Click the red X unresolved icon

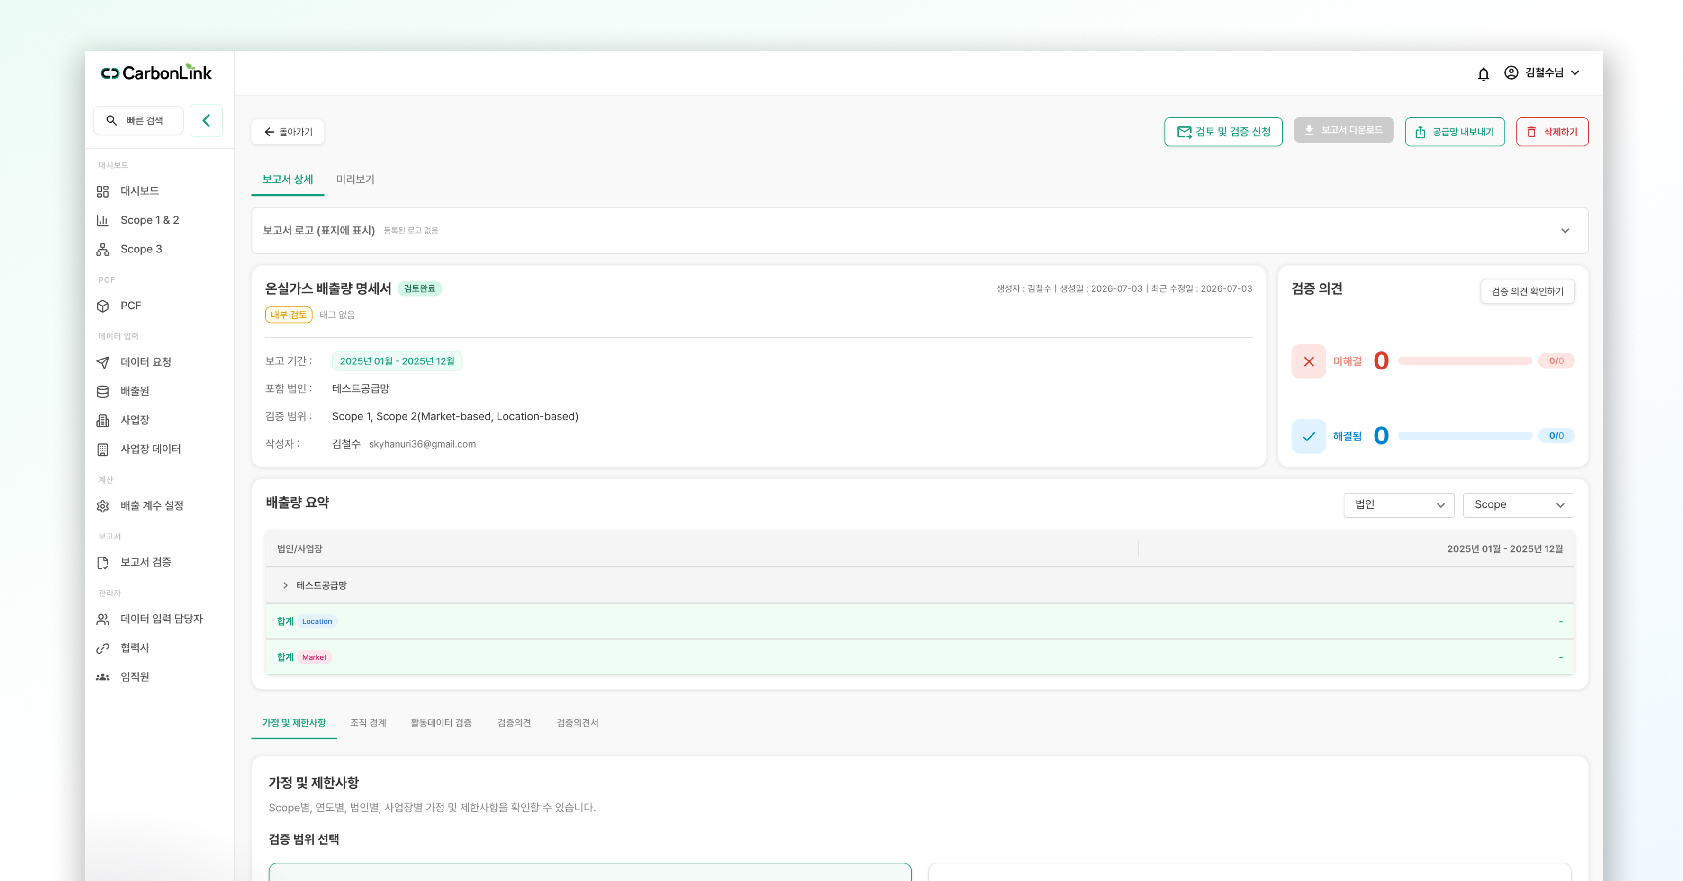coord(1309,361)
